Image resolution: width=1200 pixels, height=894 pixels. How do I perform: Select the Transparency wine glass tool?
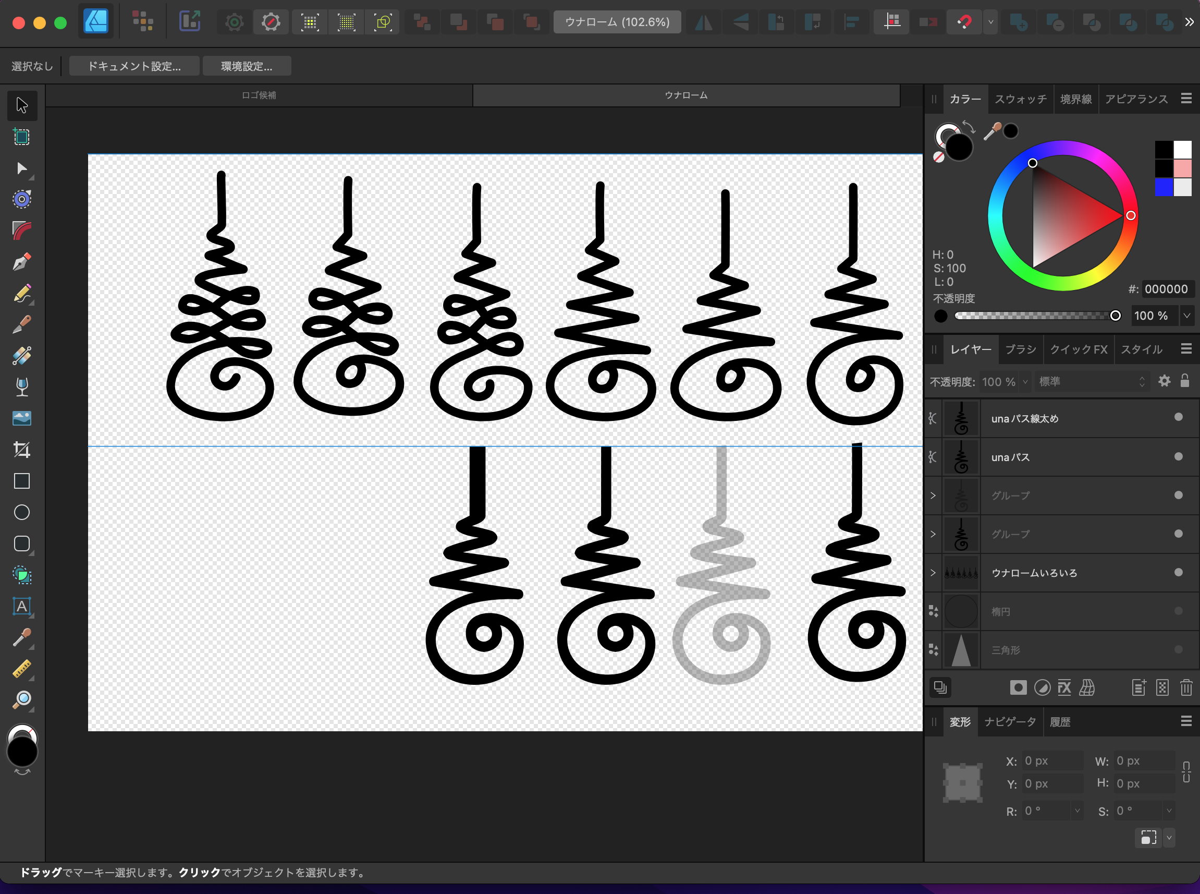click(x=21, y=387)
